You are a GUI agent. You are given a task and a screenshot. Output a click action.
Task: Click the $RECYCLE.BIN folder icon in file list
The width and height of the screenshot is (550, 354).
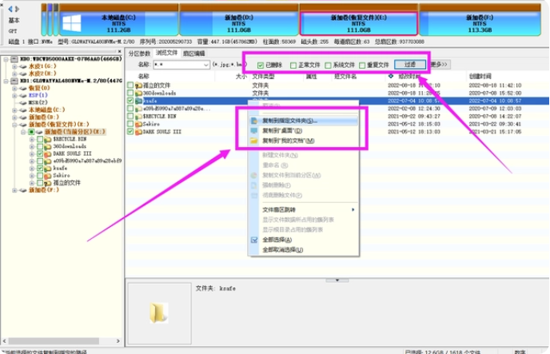click(x=138, y=117)
